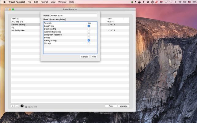Open the View menu
The width and height of the screenshot is (197, 123).
pos(53,2)
